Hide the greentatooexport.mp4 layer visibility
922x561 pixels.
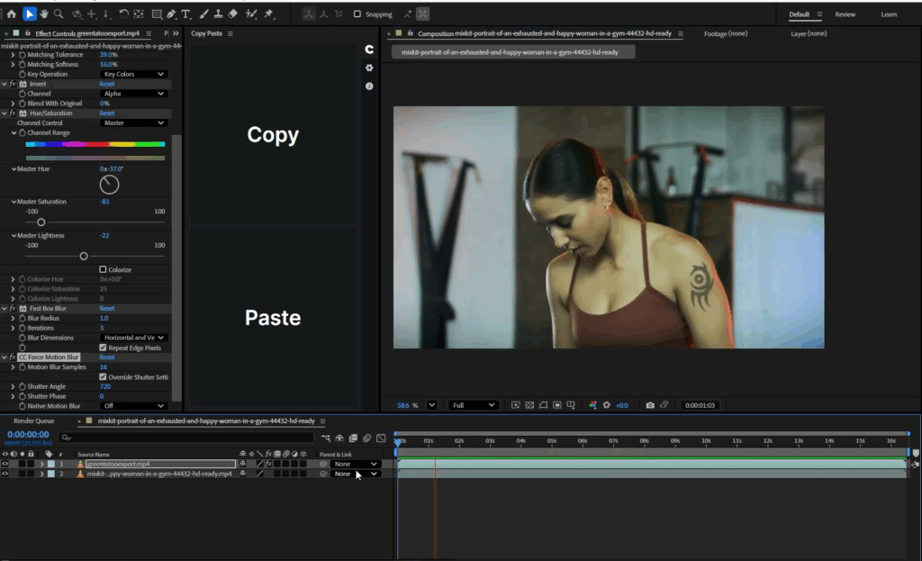click(5, 464)
